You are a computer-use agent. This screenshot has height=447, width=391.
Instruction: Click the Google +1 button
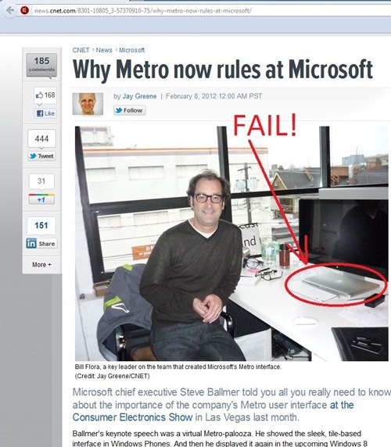coord(41,199)
